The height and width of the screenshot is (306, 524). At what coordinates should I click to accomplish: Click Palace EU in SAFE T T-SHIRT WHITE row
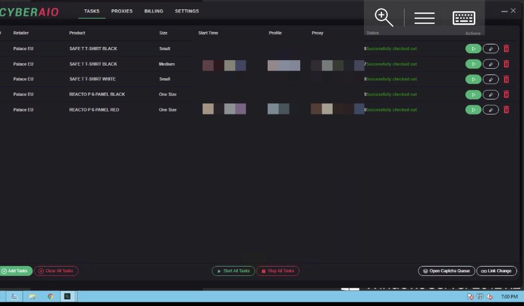(x=23, y=79)
